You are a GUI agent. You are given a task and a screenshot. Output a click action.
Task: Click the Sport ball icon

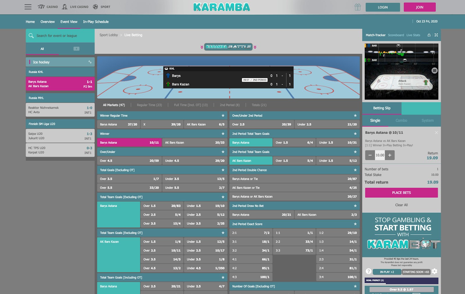click(x=95, y=6)
